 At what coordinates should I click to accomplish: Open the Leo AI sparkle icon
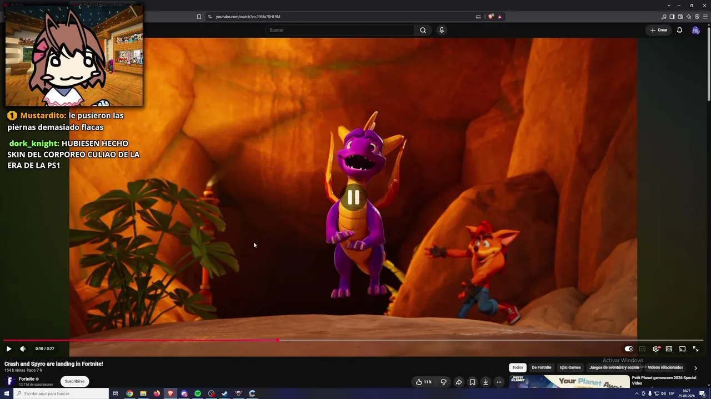click(x=689, y=17)
